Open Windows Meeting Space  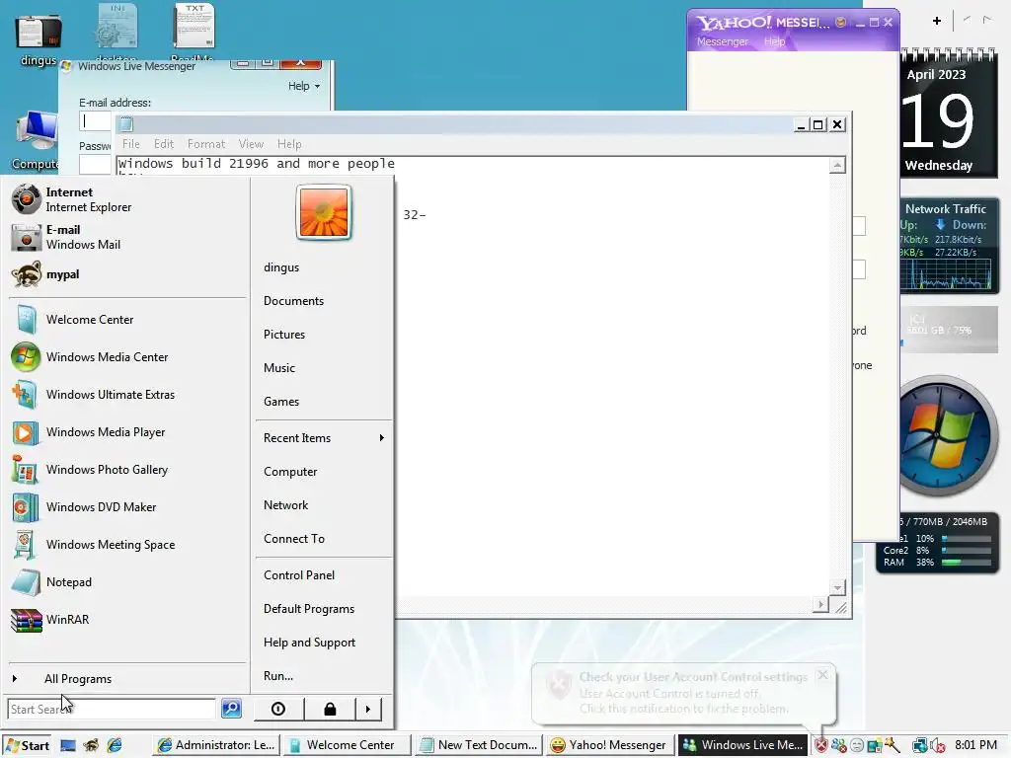[127, 545]
